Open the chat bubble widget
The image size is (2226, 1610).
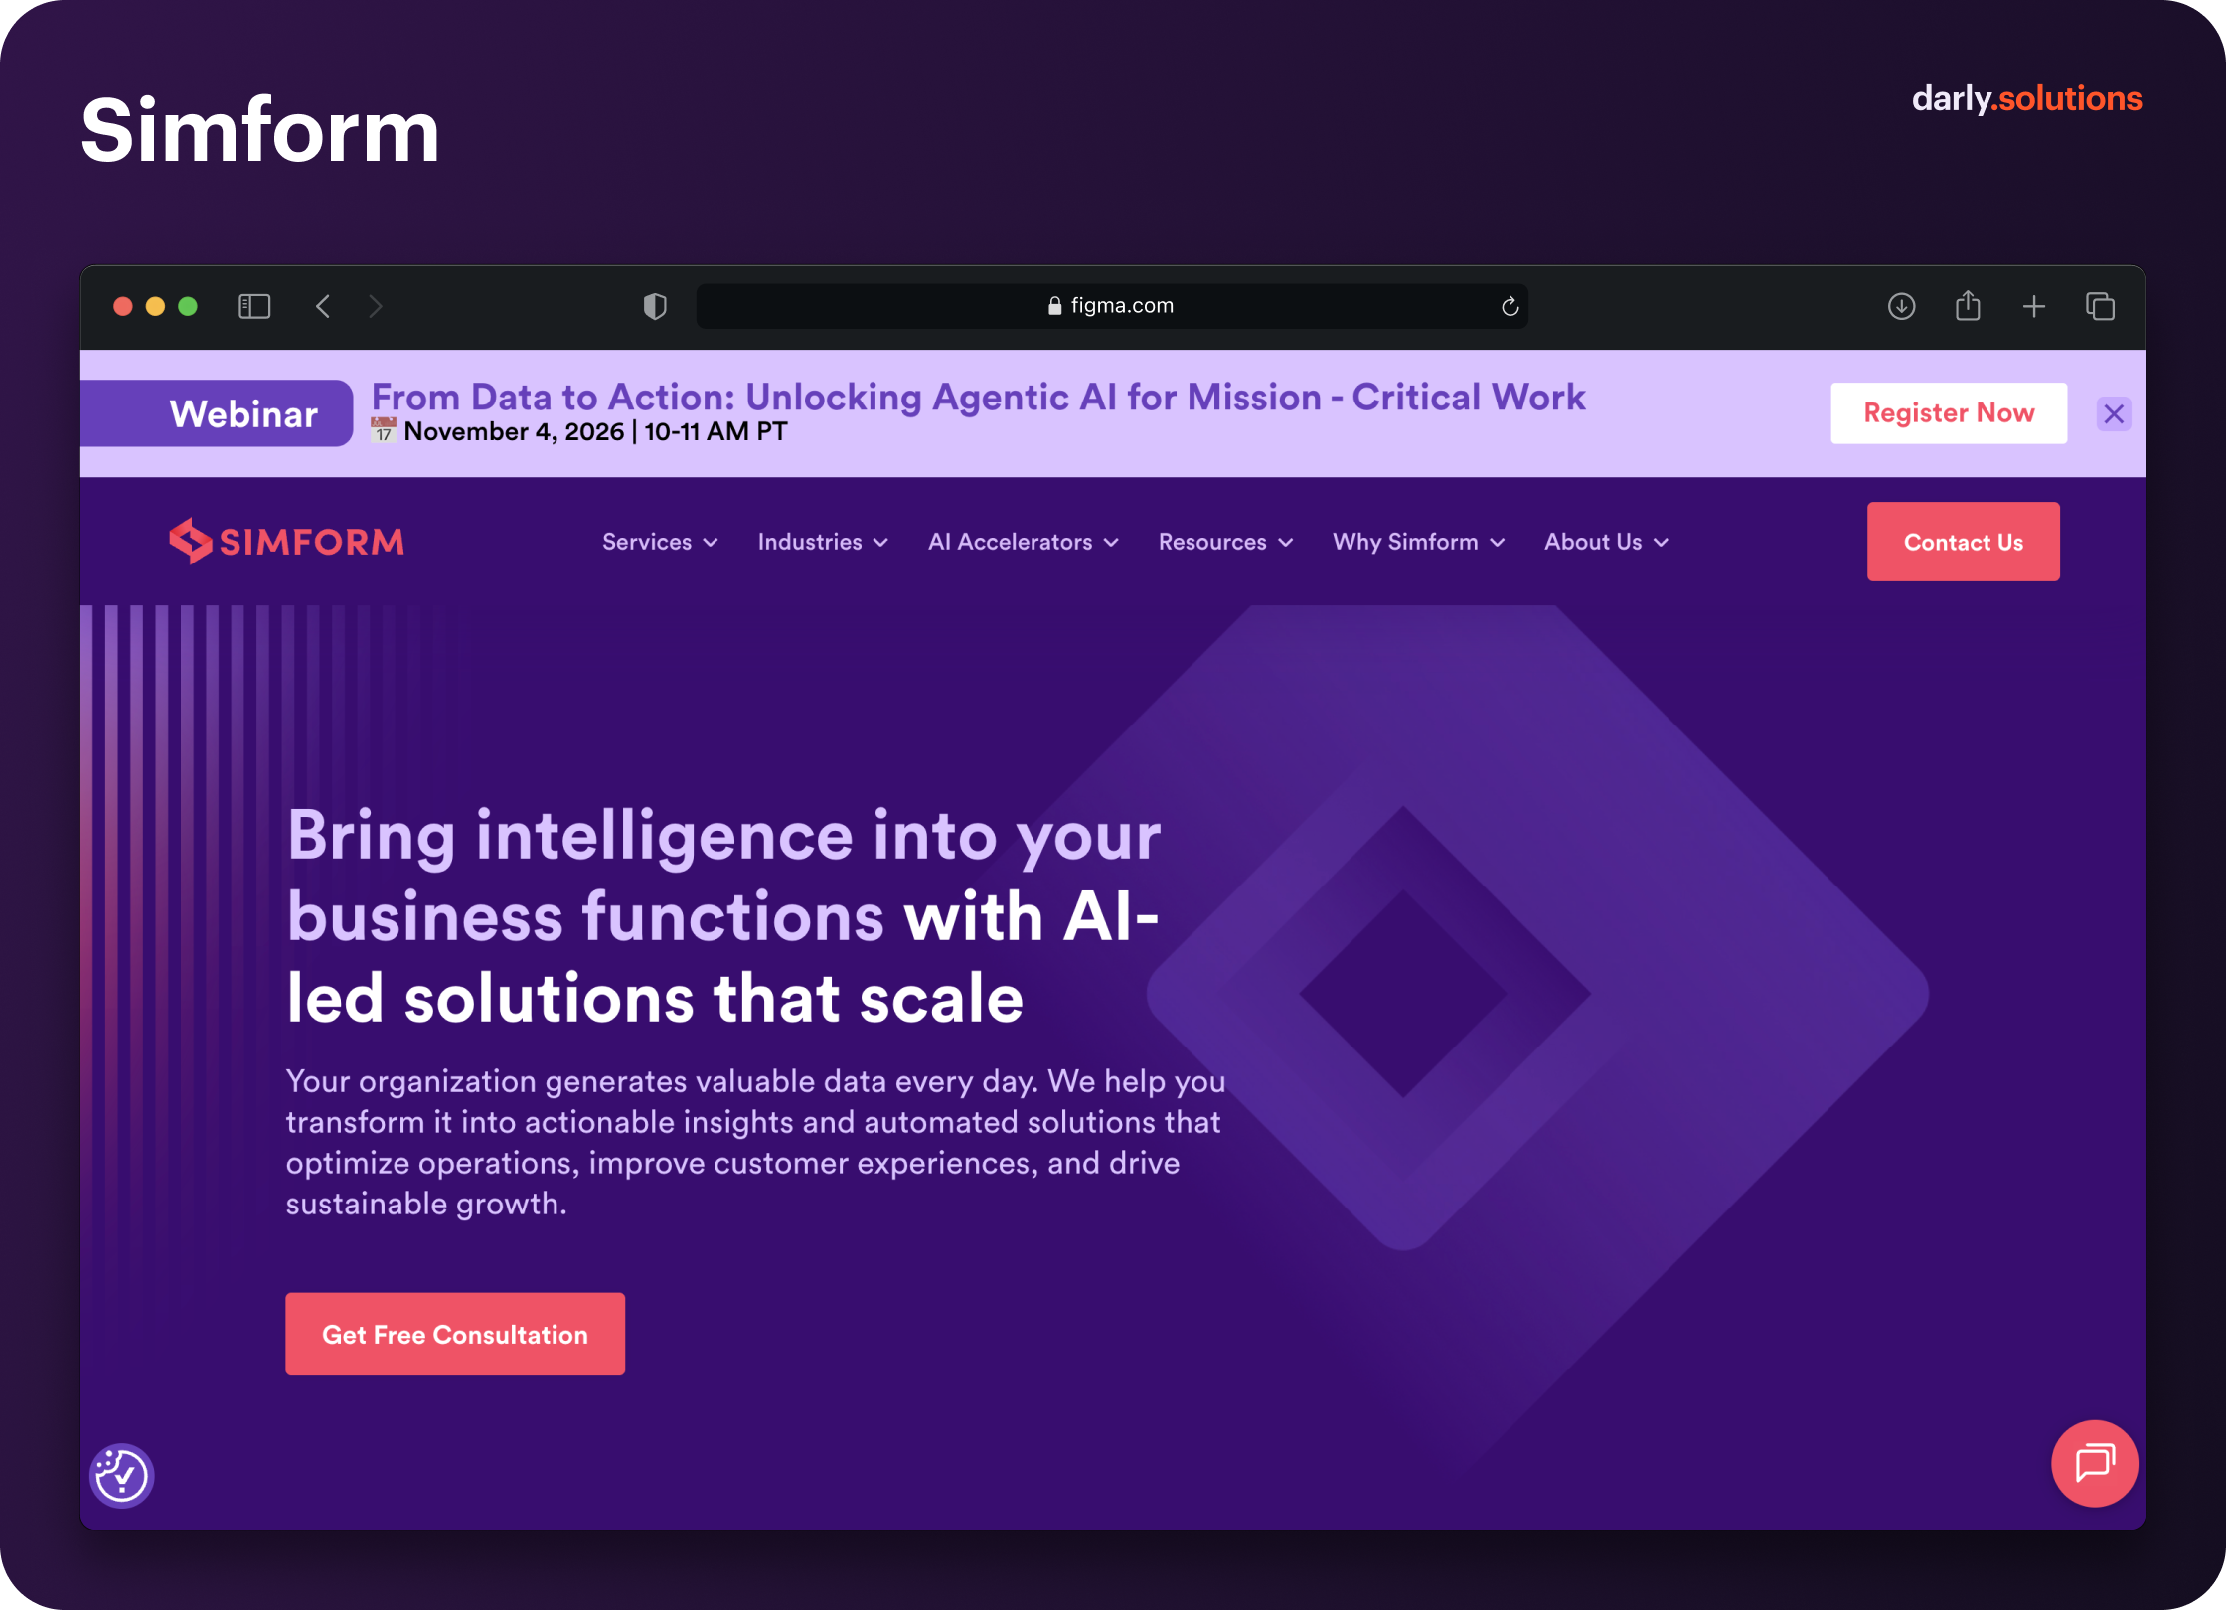(x=2095, y=1463)
